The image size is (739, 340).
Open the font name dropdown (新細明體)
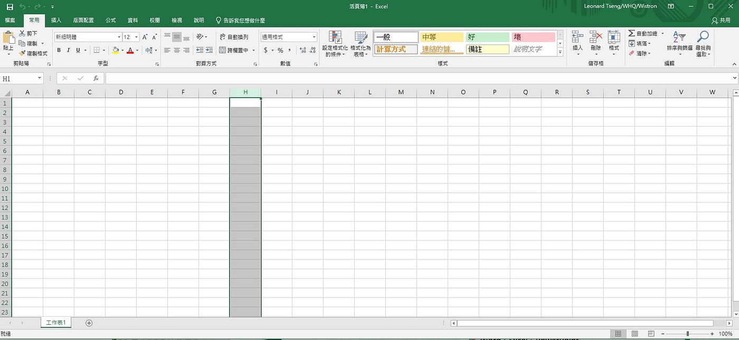(x=119, y=37)
